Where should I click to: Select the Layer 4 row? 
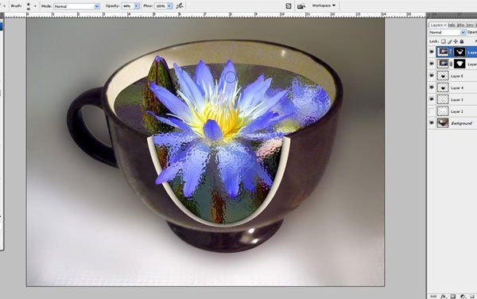point(452,87)
